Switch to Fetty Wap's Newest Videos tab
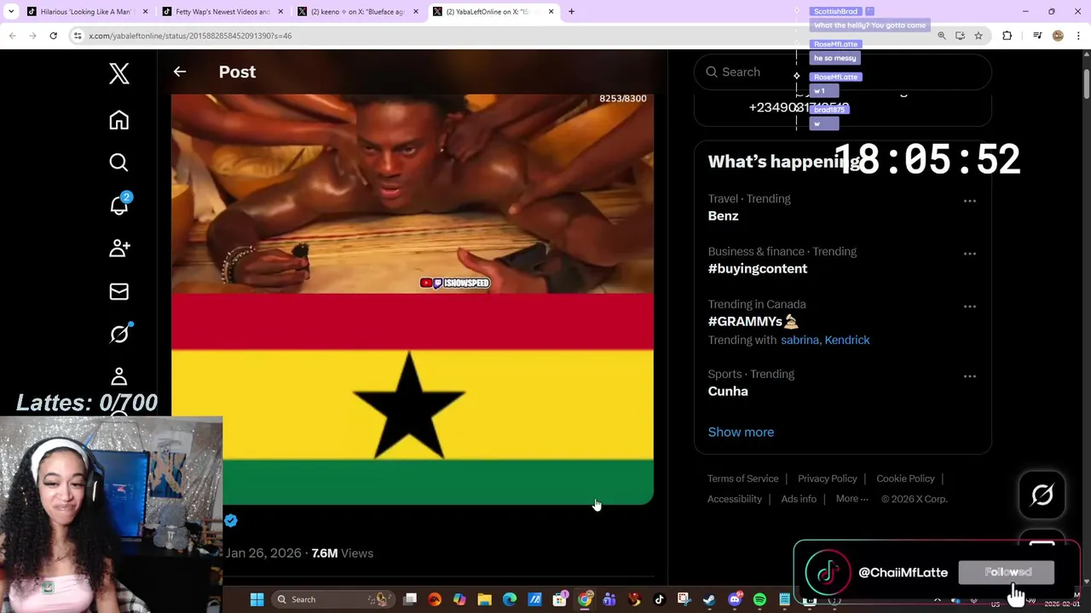The height and width of the screenshot is (613, 1091). coord(221,12)
